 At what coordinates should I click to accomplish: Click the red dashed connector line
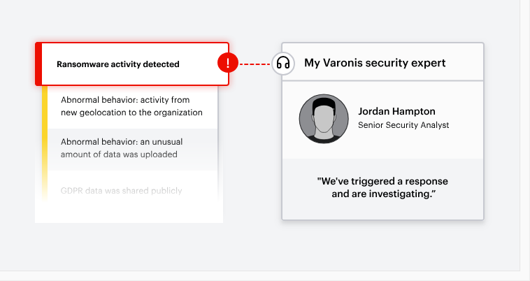(255, 64)
